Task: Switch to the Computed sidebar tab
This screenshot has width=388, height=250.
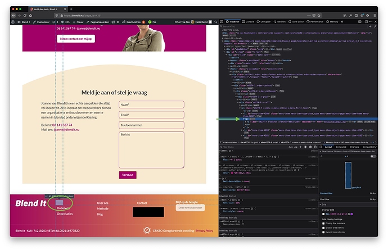Action: [x=341, y=147]
